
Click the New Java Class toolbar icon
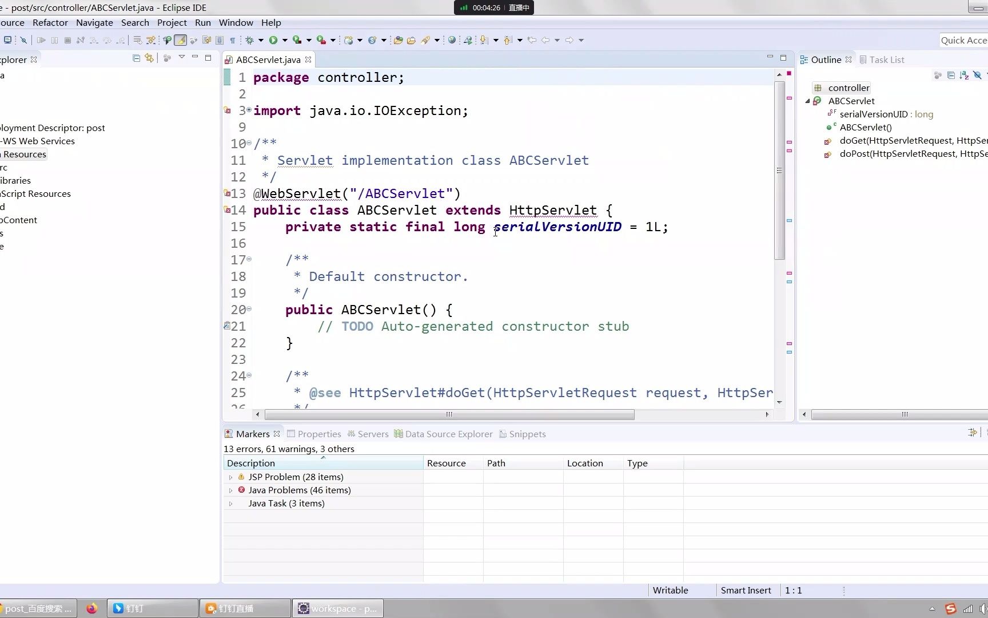[x=372, y=40]
